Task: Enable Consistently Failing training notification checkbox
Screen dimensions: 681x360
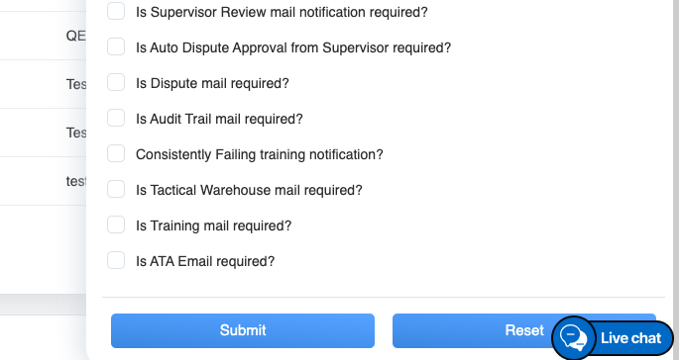Action: (x=116, y=153)
